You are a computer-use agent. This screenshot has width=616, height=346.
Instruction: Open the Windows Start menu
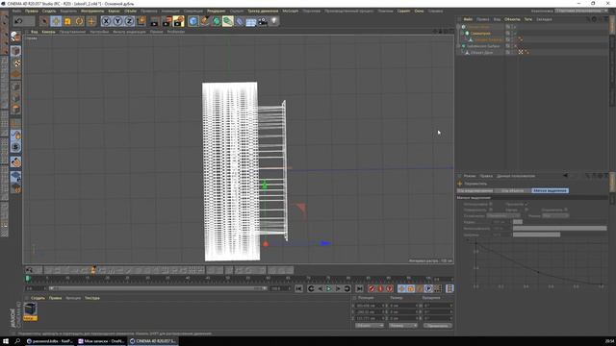coord(6,341)
